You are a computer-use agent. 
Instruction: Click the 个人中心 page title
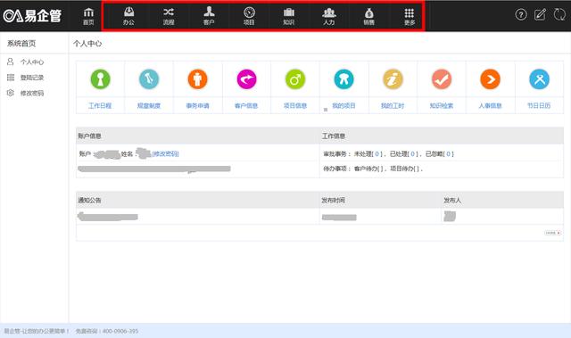coord(87,44)
